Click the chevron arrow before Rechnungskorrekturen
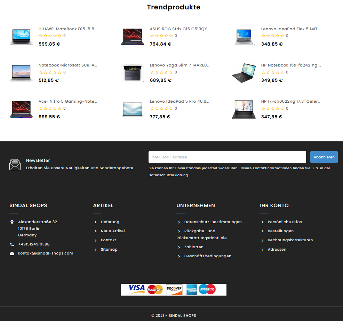This screenshot has width=343, height=321. (263, 241)
